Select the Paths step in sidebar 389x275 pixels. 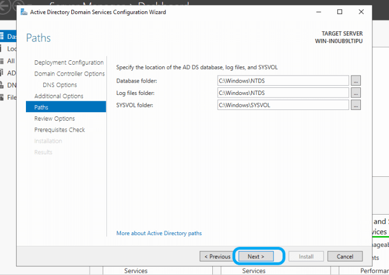(66, 107)
